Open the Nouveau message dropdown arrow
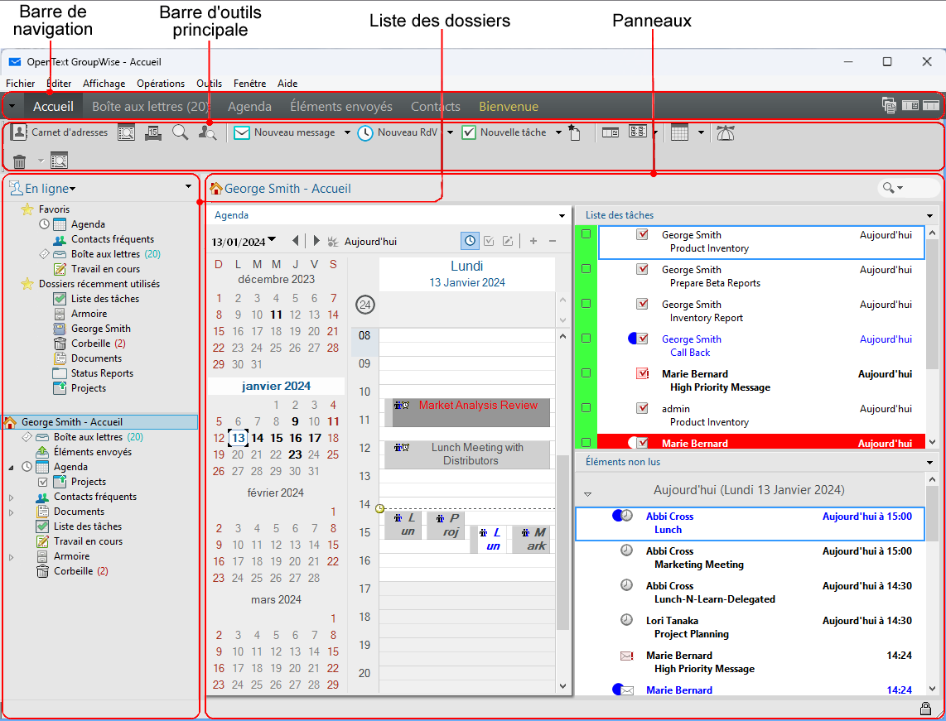The image size is (946, 721). coord(348,132)
